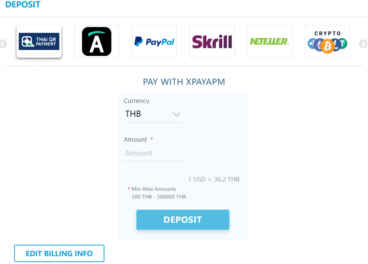
Task: Select the Thai QR Payment method
Action: pos(39,41)
